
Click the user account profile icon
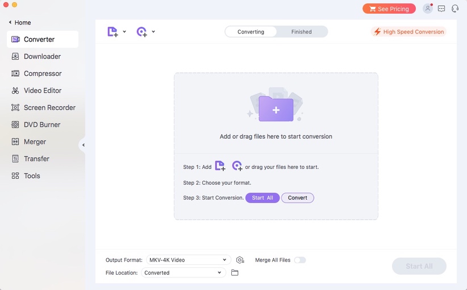[x=427, y=9]
